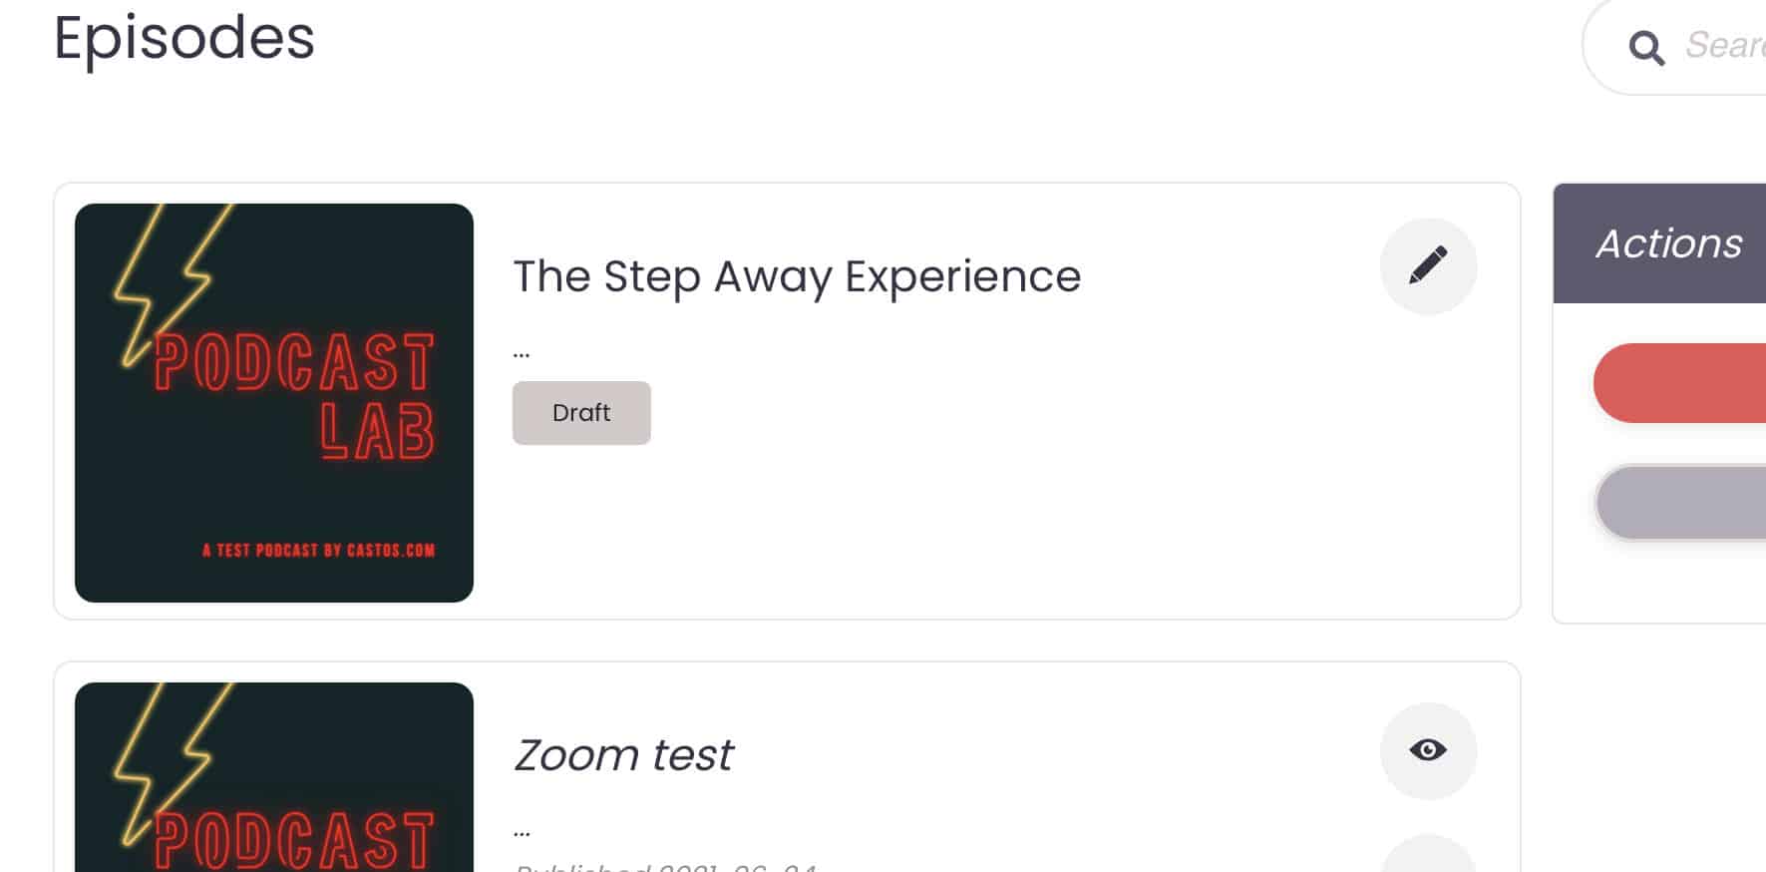This screenshot has height=872, width=1766.
Task: Edit The Step Away Experience via pencil icon
Action: pos(1428,266)
